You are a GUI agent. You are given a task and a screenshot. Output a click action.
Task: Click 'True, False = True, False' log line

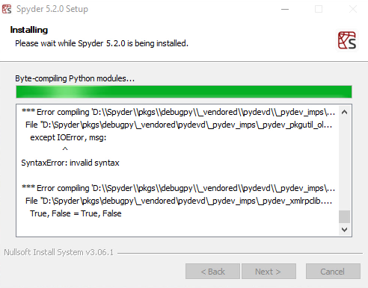(76, 213)
